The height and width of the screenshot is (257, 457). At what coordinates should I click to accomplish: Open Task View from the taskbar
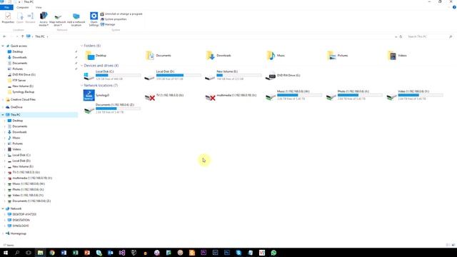point(29,253)
